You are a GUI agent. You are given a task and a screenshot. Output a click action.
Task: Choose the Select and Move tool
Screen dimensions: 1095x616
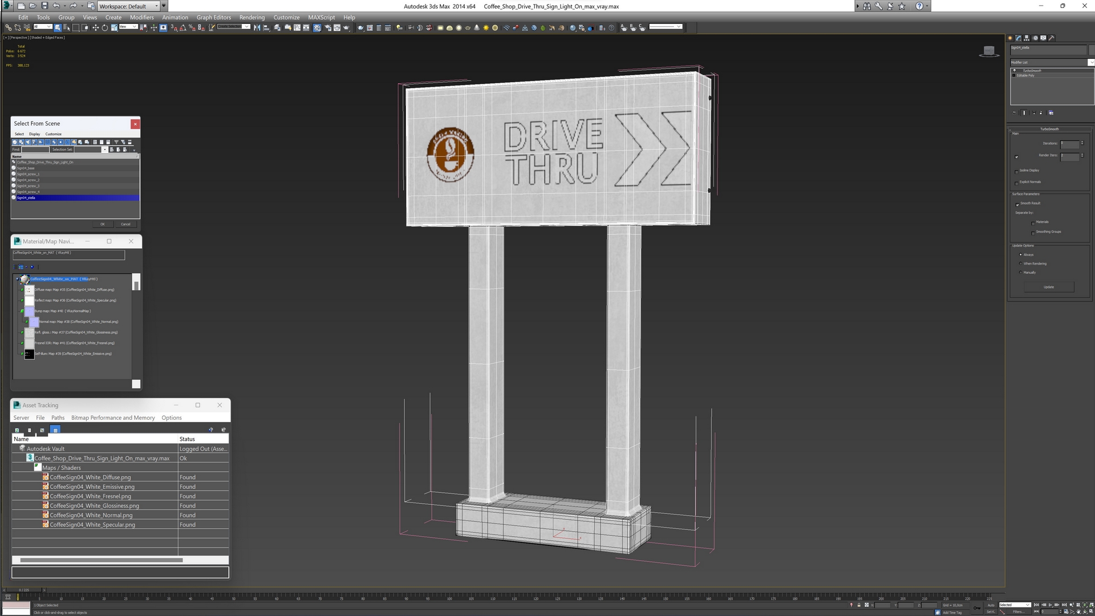pyautogui.click(x=95, y=27)
